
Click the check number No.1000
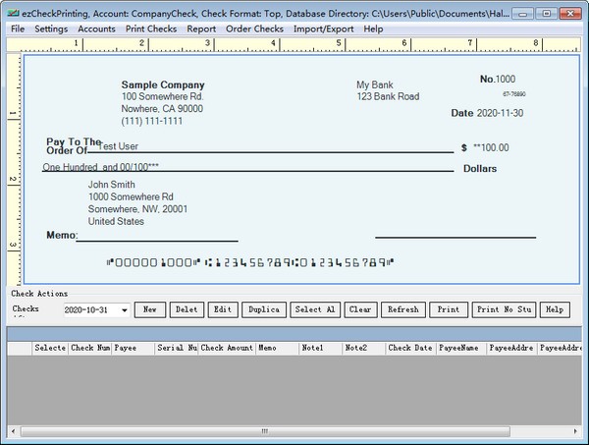click(x=498, y=79)
